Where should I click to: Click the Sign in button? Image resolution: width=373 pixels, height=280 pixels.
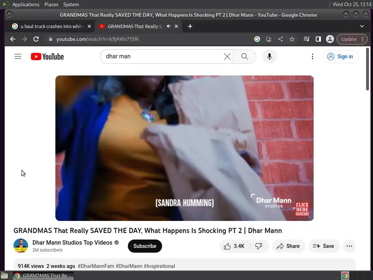coord(340,57)
